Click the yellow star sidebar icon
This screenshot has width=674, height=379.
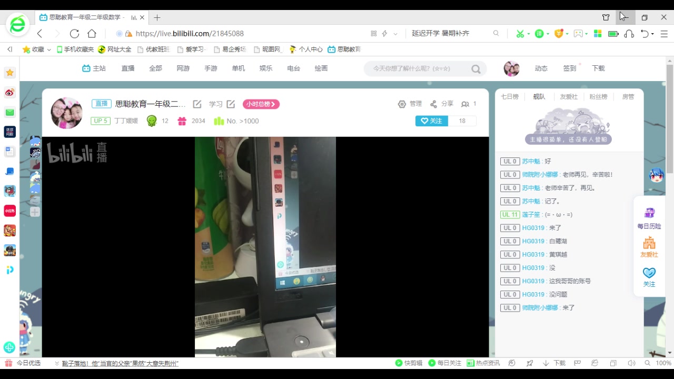tap(10, 73)
